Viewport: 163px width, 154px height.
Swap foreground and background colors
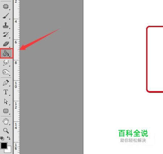(9, 138)
